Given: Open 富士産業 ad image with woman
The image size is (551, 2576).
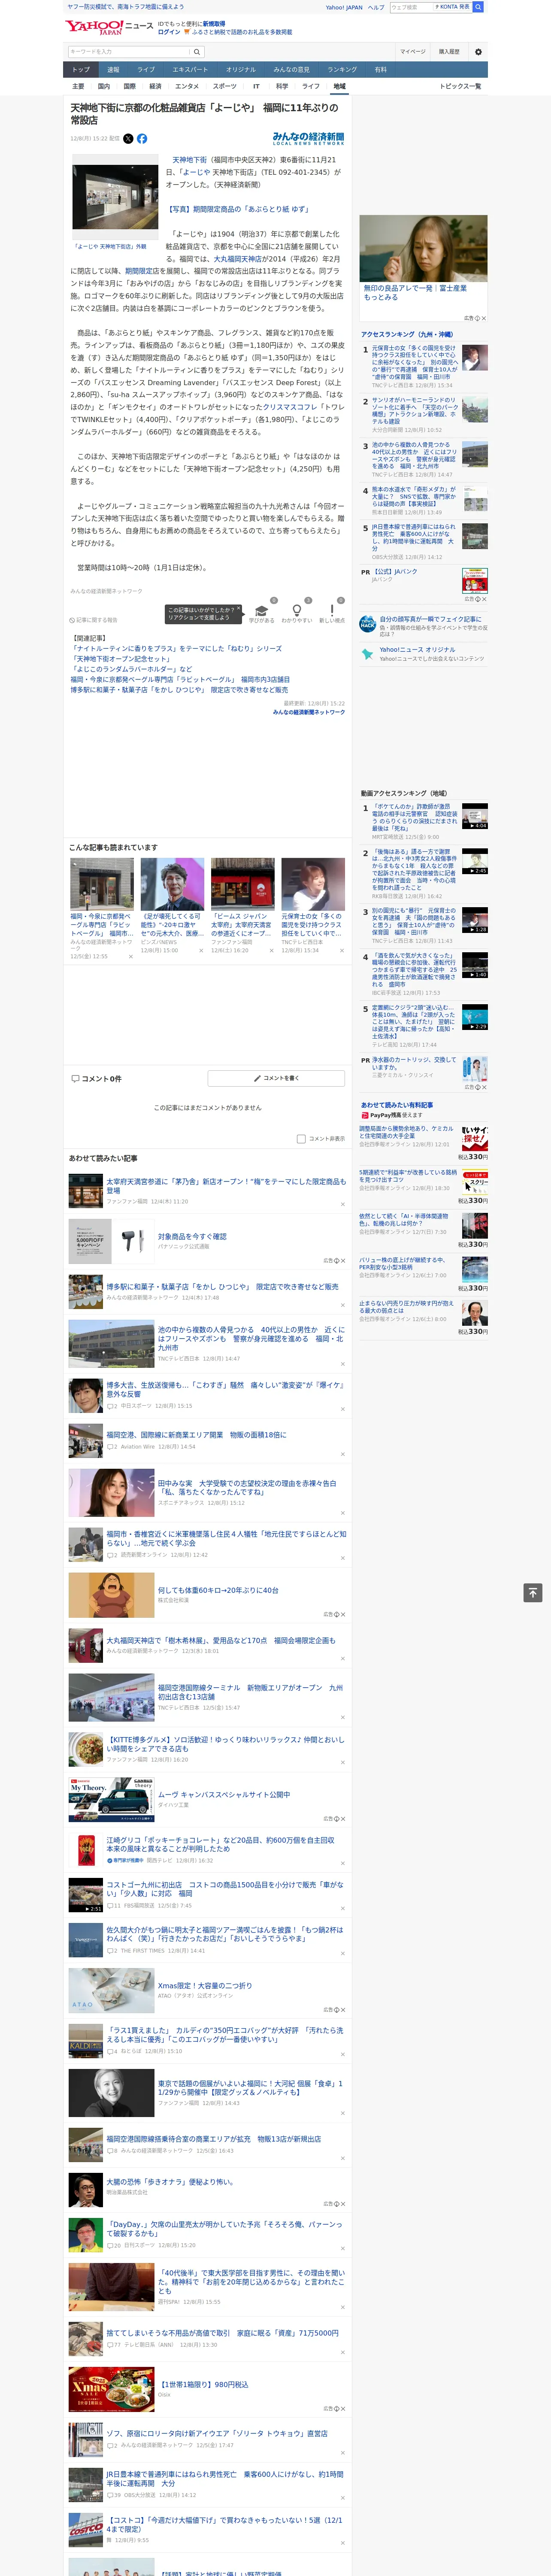Looking at the screenshot, I should pos(424,248).
